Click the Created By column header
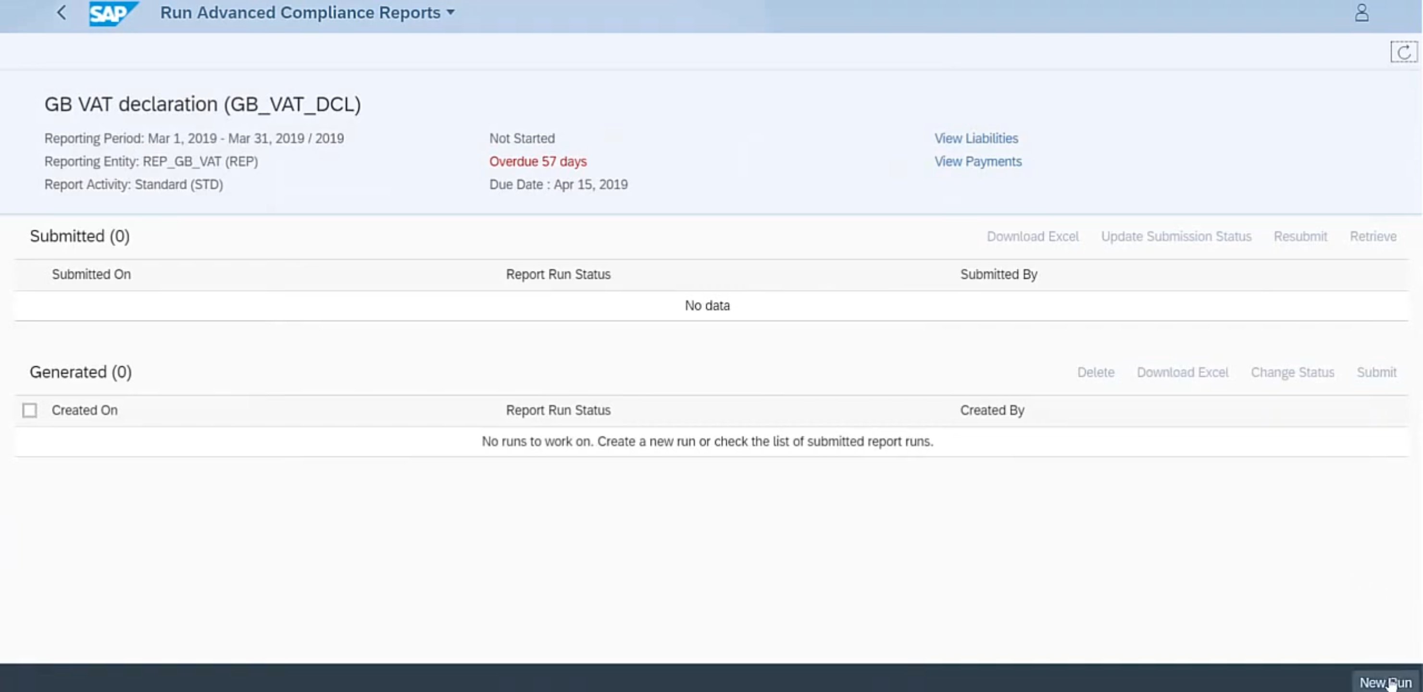The image size is (1423, 692). click(992, 410)
